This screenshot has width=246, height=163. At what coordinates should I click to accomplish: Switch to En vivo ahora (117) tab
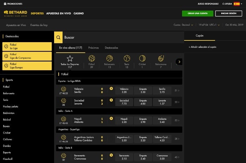[71, 48]
